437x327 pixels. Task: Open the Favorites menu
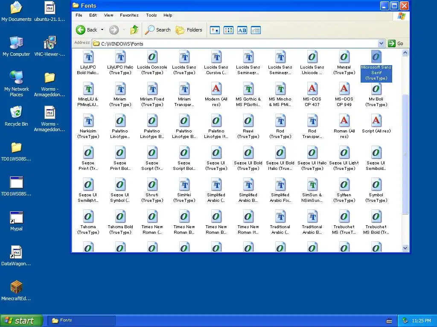pos(129,15)
